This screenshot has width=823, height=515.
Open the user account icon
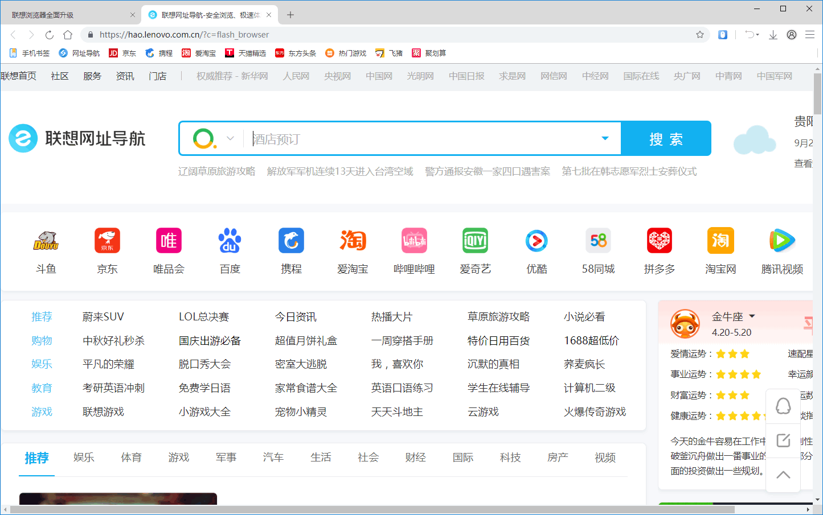click(792, 35)
